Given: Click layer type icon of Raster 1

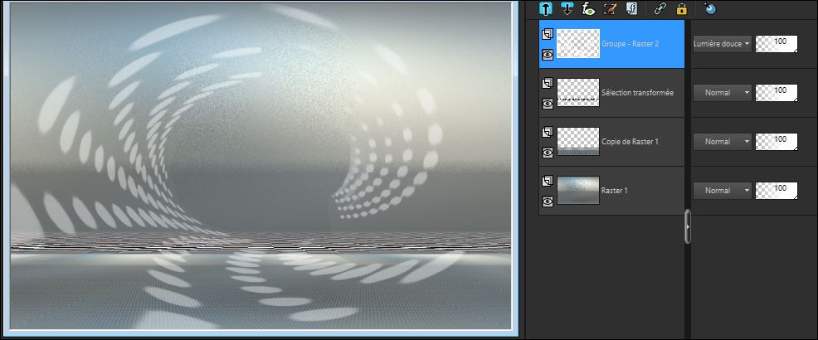Looking at the screenshot, I should pyautogui.click(x=548, y=182).
